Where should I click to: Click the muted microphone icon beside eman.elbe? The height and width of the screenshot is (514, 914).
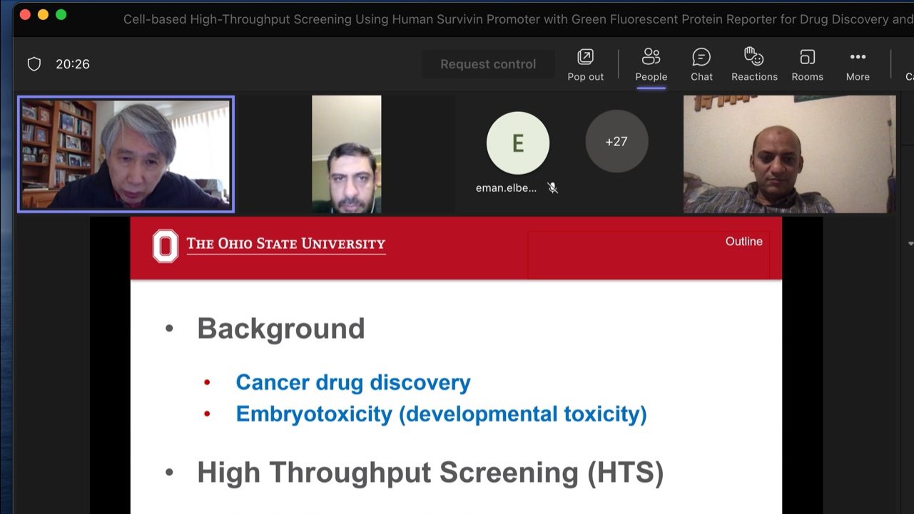pos(552,188)
